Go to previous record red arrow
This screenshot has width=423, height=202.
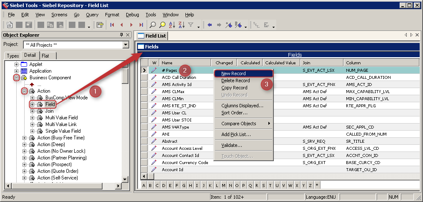pyautogui.click(x=122, y=25)
